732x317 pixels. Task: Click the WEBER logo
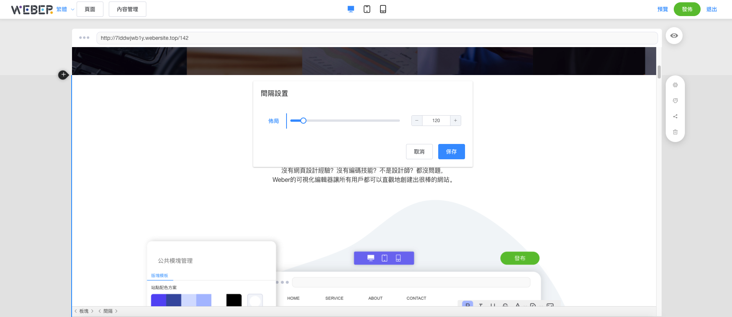(32, 9)
